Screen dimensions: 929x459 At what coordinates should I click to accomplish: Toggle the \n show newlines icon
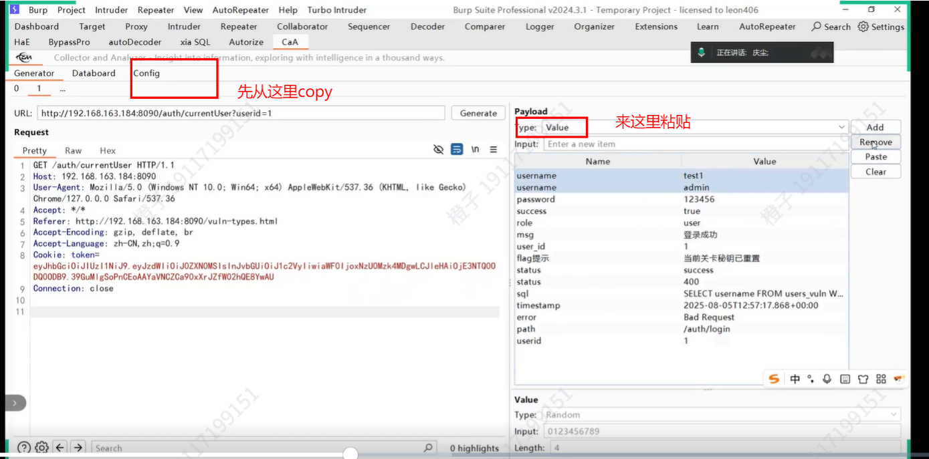pyautogui.click(x=476, y=150)
